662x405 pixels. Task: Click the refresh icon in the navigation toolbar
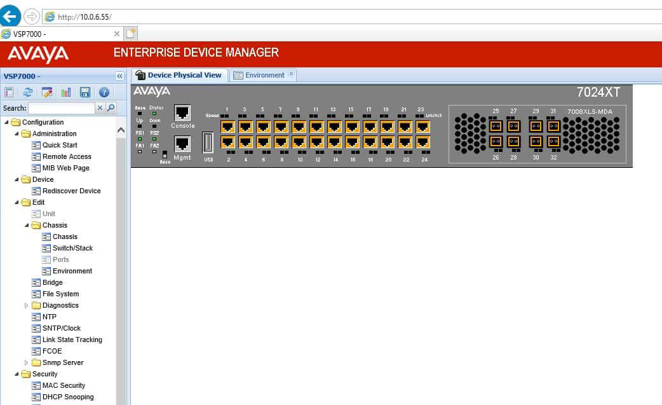pyautogui.click(x=28, y=93)
